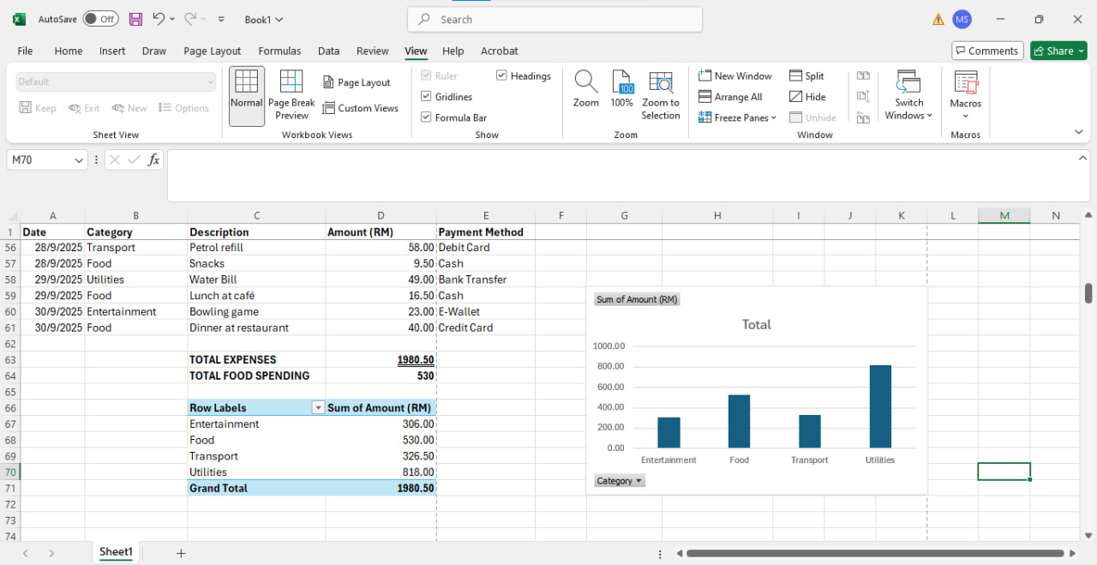Click the Share button
This screenshot has height=565, width=1097.
click(x=1058, y=51)
